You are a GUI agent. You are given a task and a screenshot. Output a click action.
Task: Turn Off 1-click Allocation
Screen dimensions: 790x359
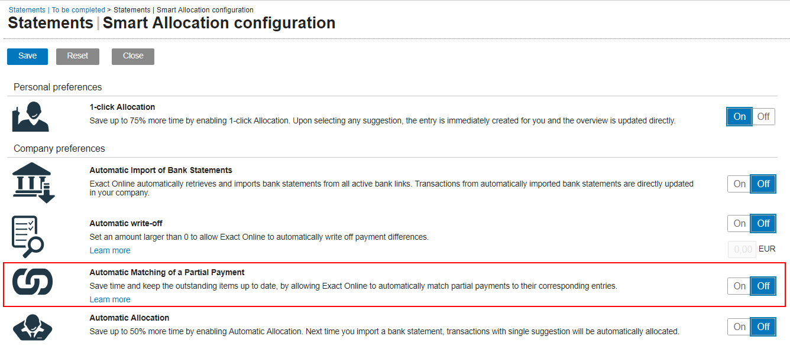[763, 116]
